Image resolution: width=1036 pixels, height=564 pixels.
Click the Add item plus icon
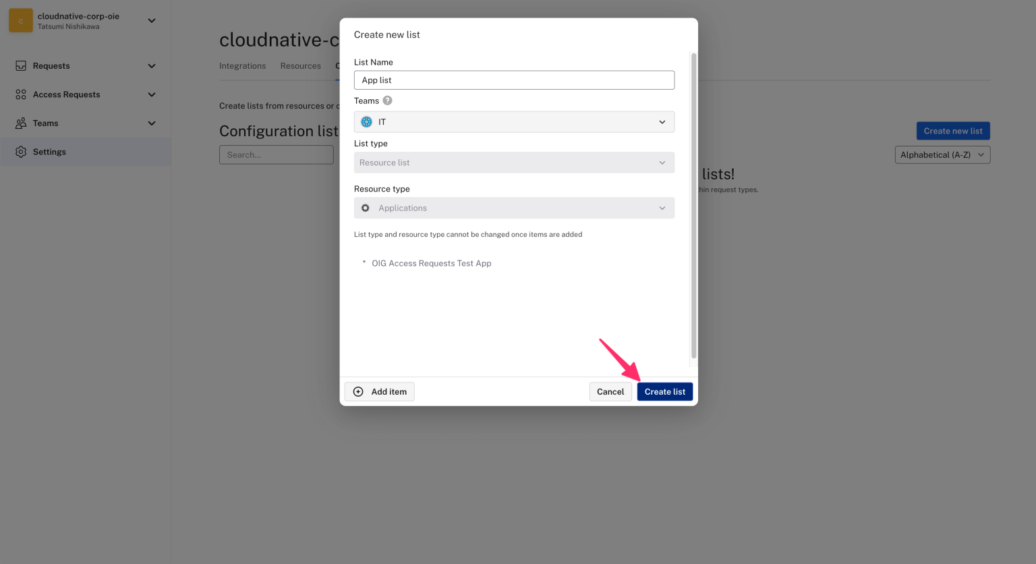357,391
